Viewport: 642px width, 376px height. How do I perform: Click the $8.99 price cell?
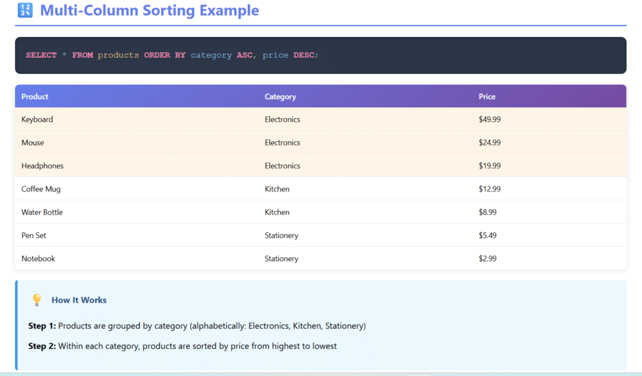(488, 212)
